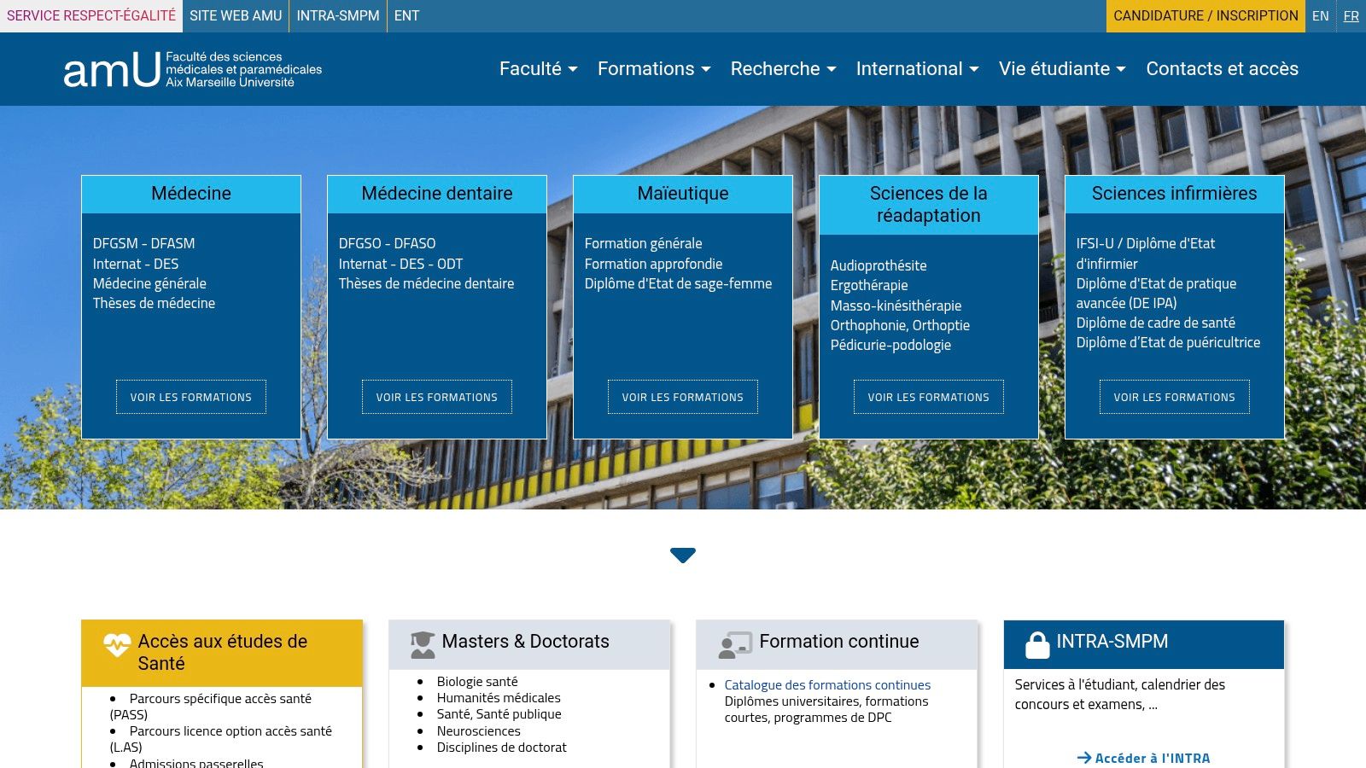Open the Service Respect-Égalité link
Viewport: 1366px width, 768px height.
point(91,16)
